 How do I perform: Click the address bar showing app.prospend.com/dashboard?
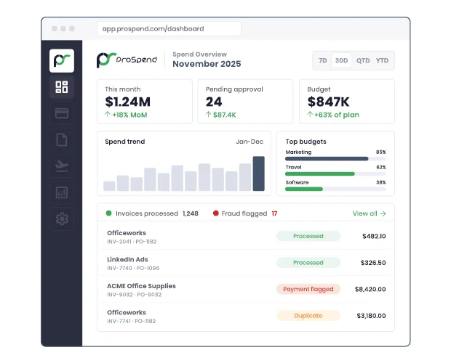[169, 29]
